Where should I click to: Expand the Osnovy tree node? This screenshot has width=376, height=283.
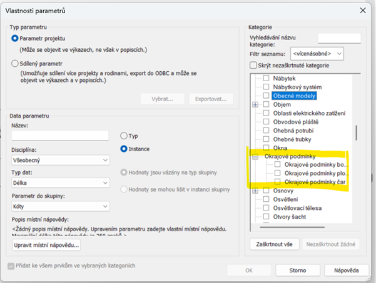click(x=255, y=191)
